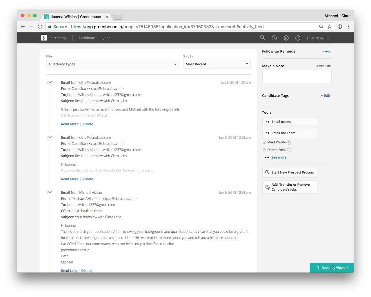
Task: Click the See more ellipsis icon
Action: point(267,157)
